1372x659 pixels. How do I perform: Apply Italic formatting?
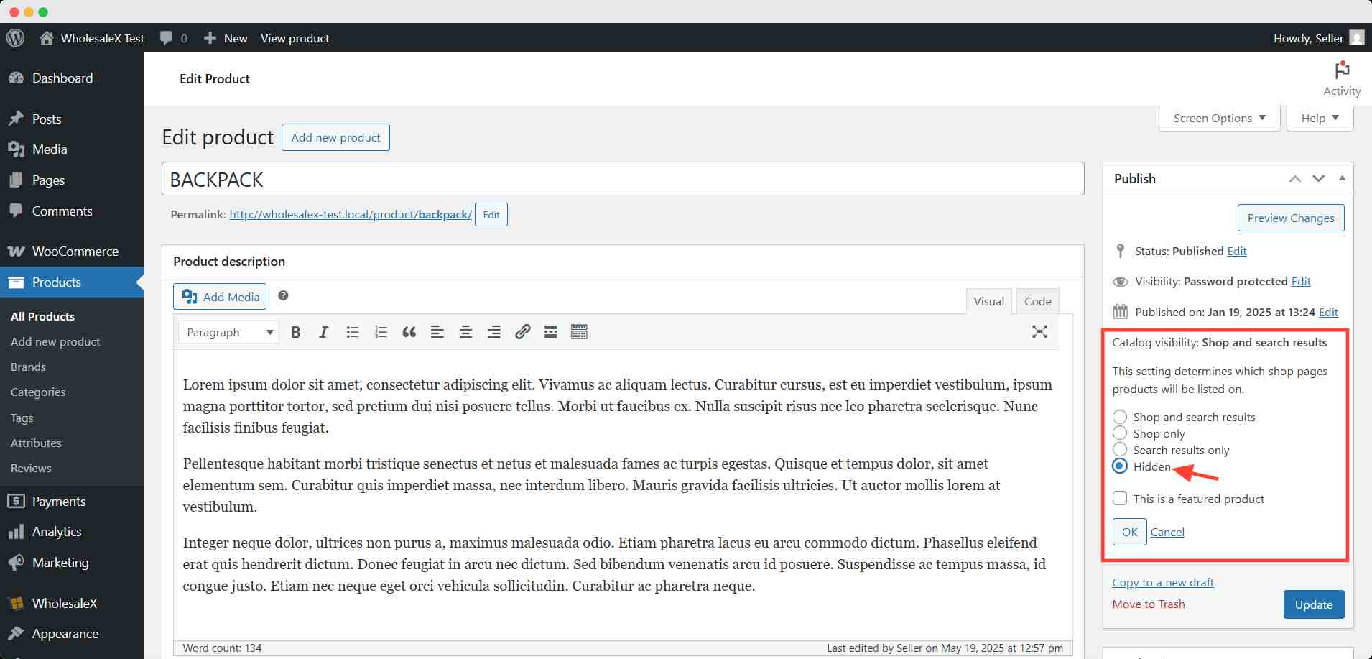click(x=324, y=332)
